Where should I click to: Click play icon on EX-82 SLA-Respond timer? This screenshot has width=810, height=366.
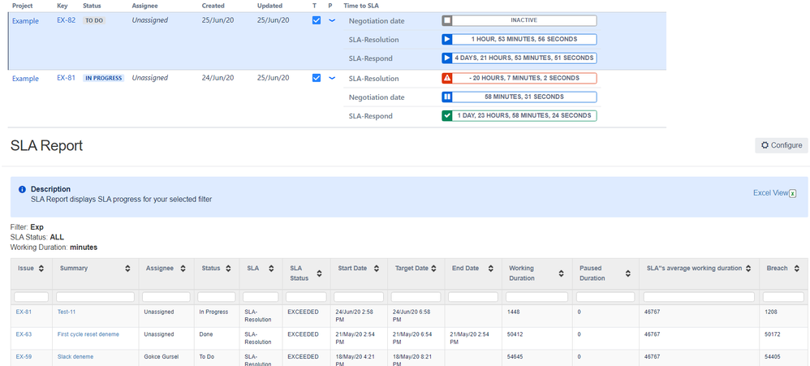pyautogui.click(x=447, y=58)
